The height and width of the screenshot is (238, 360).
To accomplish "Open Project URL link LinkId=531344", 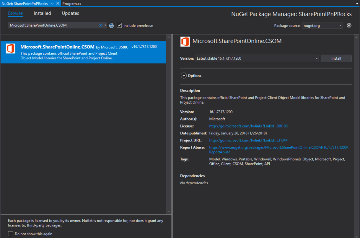I will click(248, 140).
